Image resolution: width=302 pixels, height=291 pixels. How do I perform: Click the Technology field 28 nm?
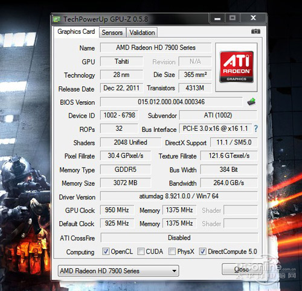122,75
